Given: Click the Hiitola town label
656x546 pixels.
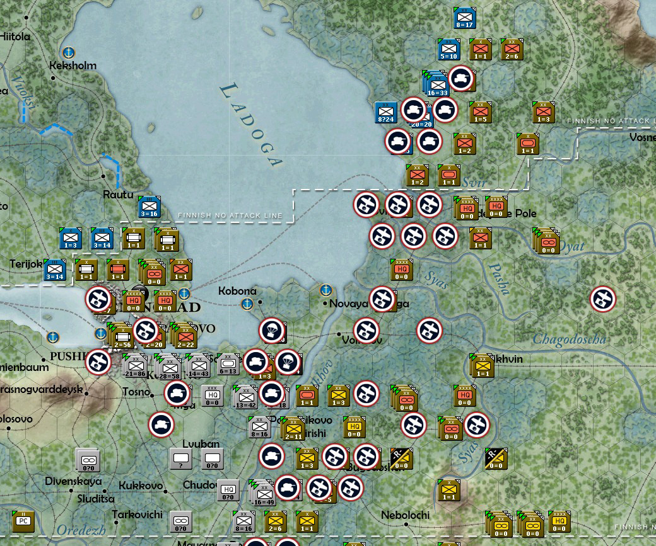Looking at the screenshot, I should coord(15,37).
